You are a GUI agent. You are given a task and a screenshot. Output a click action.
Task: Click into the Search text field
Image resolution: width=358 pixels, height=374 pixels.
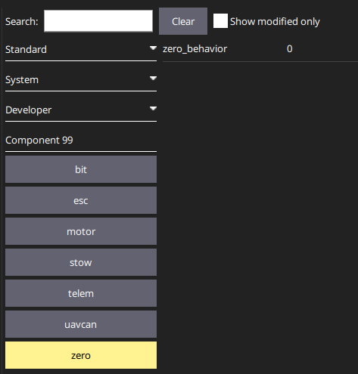98,21
